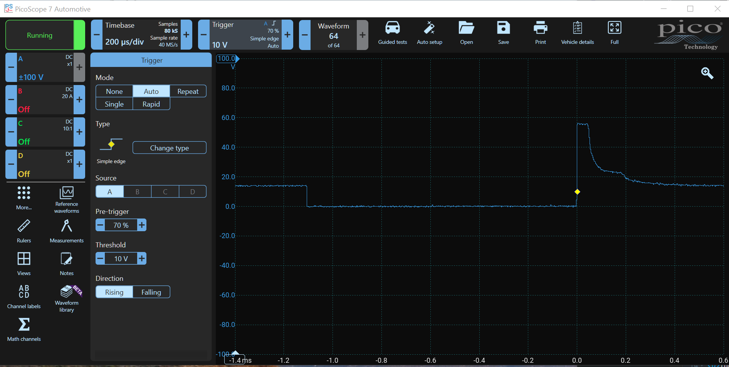
Task: Open channel A settings panel
Action: click(45, 67)
